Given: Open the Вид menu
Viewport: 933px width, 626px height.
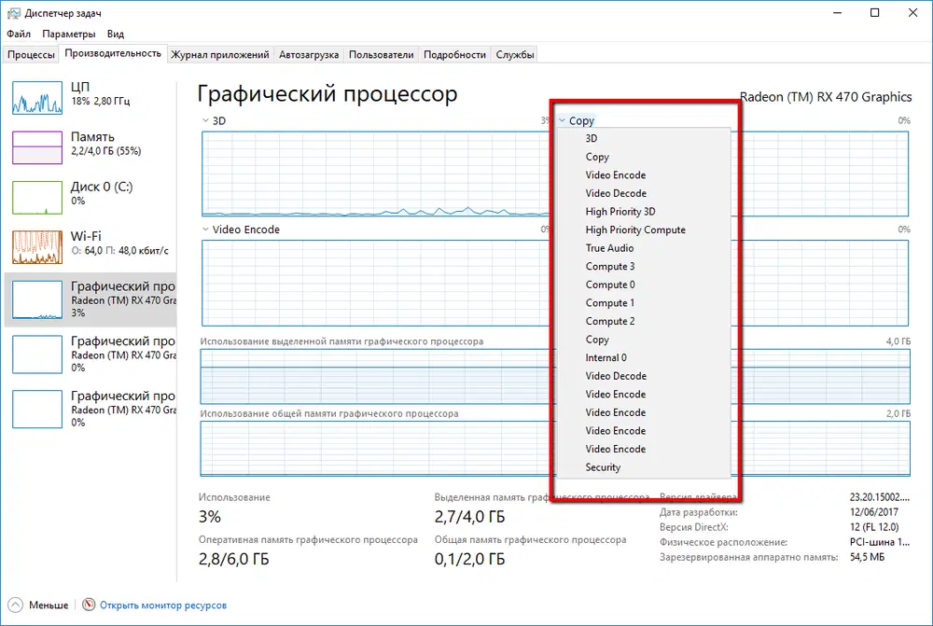Looking at the screenshot, I should tap(116, 34).
